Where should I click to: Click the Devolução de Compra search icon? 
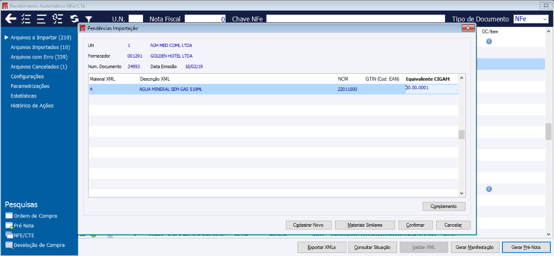[x=9, y=245]
